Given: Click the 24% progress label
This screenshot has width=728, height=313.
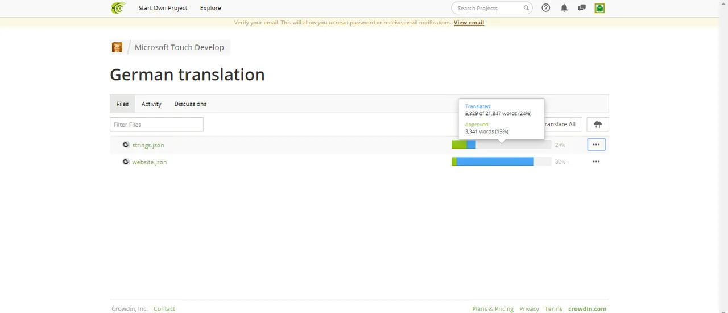Looking at the screenshot, I should coord(560,145).
